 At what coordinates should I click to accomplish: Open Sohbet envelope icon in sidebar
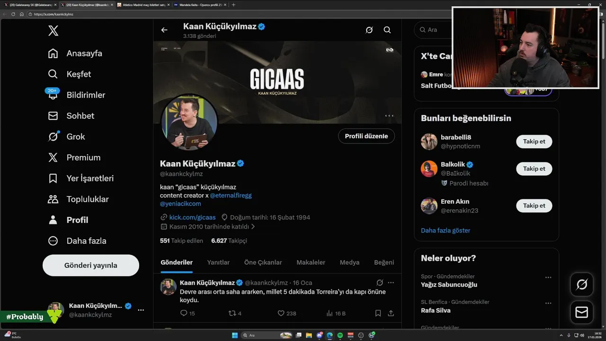(x=53, y=116)
